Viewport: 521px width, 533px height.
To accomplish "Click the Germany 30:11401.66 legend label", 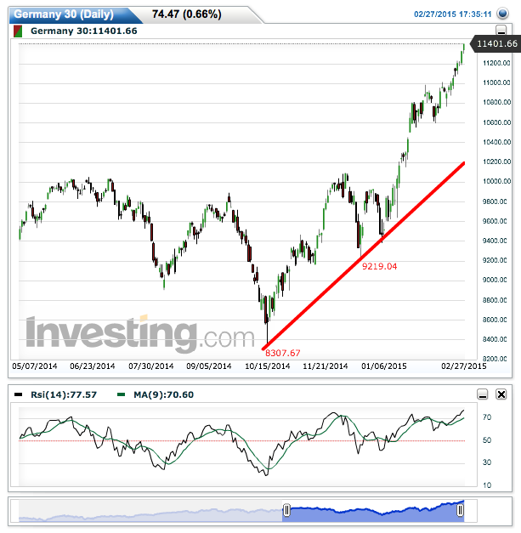I will [x=84, y=31].
